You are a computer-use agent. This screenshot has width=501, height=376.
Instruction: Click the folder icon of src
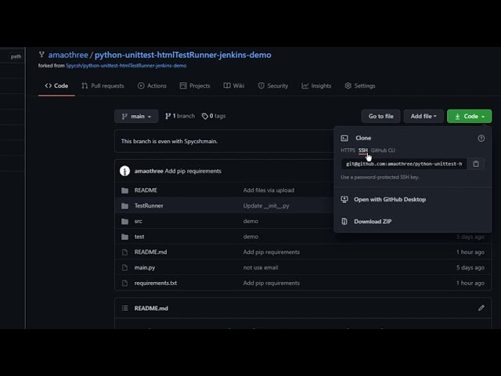pyautogui.click(x=124, y=221)
